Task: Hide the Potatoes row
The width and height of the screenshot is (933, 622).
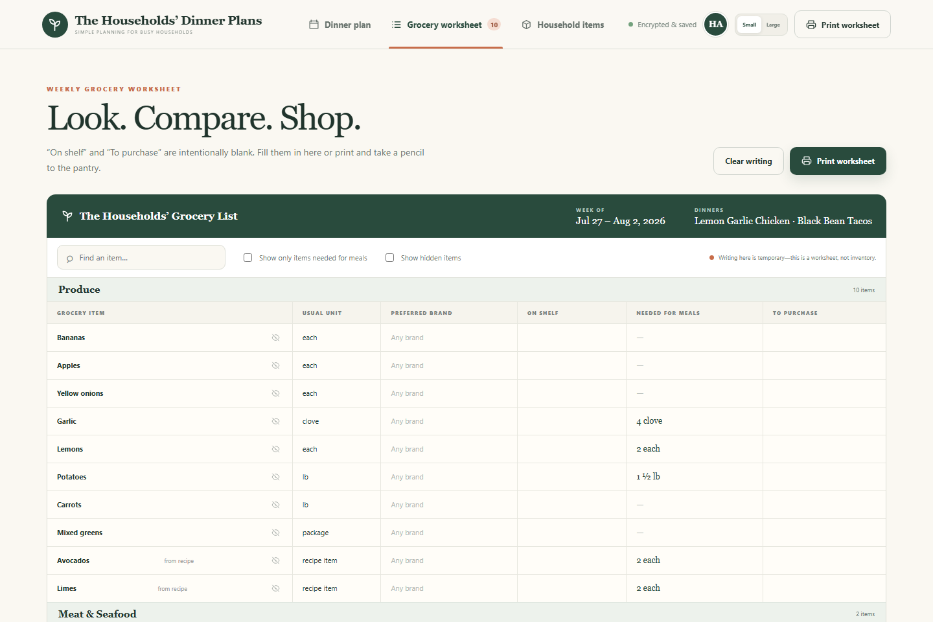Action: 275,477
